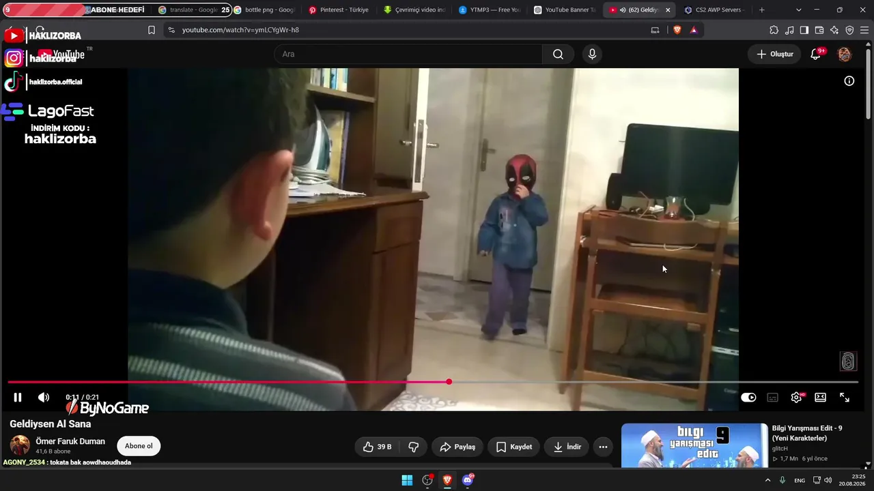Open the channel avatar beside Ömer Faruk Duman
874x491 pixels.
tap(20, 445)
